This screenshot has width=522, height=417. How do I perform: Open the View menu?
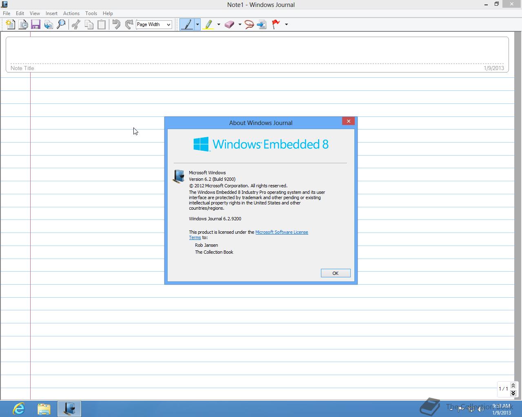click(35, 13)
